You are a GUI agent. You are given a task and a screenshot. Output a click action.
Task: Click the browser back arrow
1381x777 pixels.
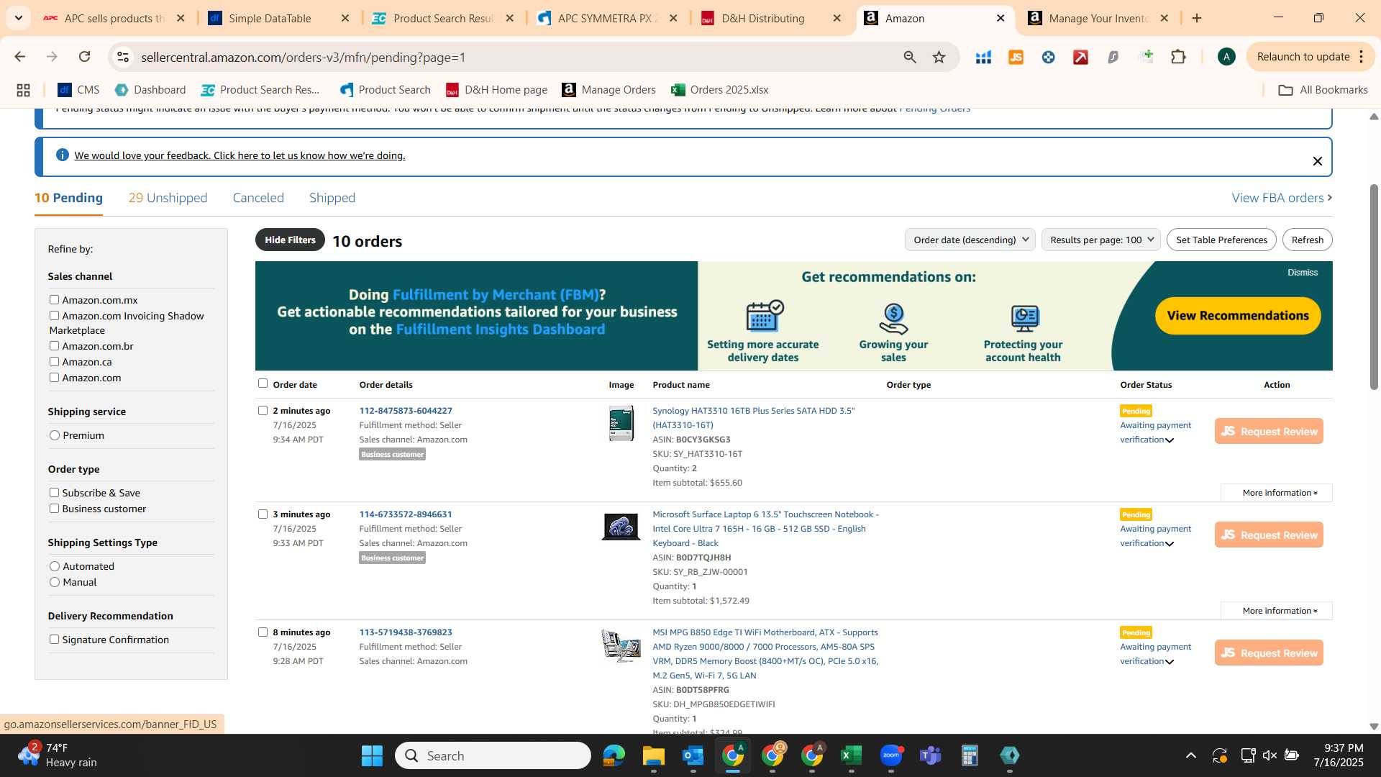pos(19,57)
